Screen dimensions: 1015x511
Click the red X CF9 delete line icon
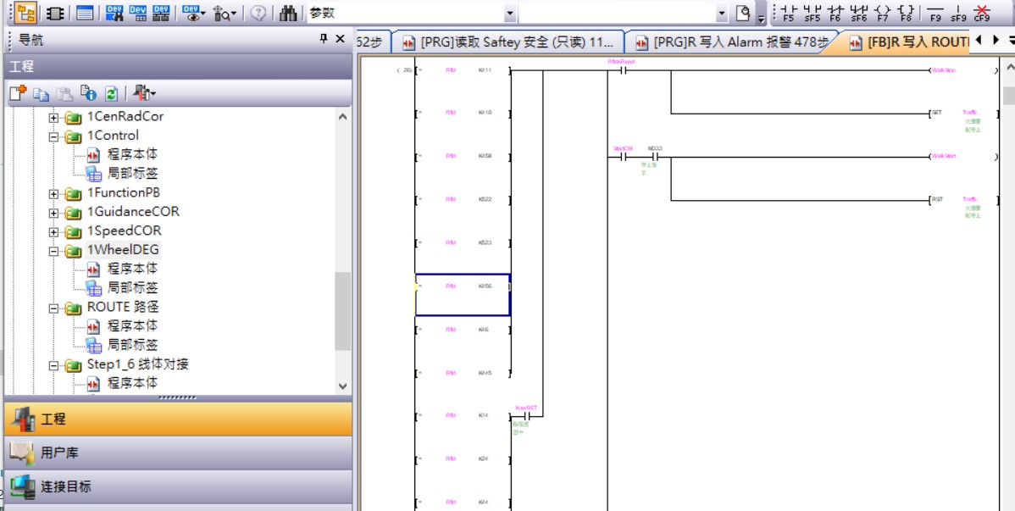coord(982,13)
